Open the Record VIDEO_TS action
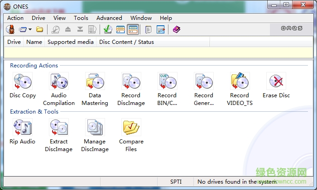Viewport: 317px width, 190px height. click(240, 82)
